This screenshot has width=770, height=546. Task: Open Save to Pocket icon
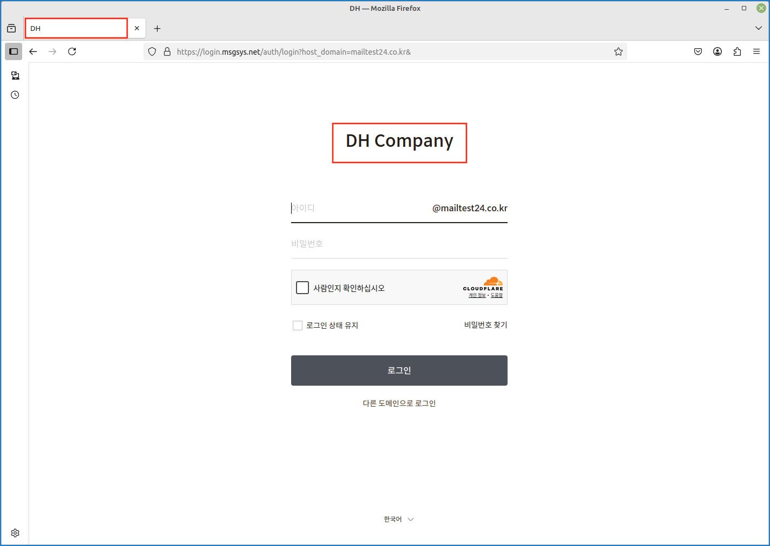(698, 51)
